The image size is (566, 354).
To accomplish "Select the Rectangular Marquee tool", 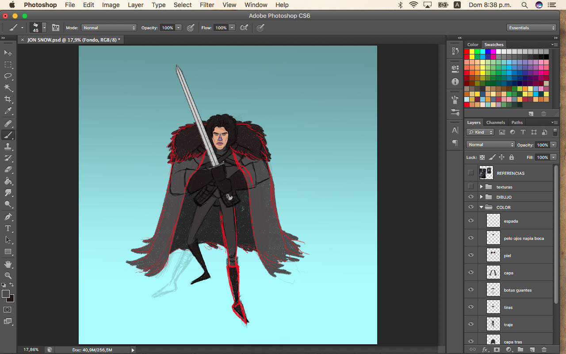I will click(x=8, y=64).
